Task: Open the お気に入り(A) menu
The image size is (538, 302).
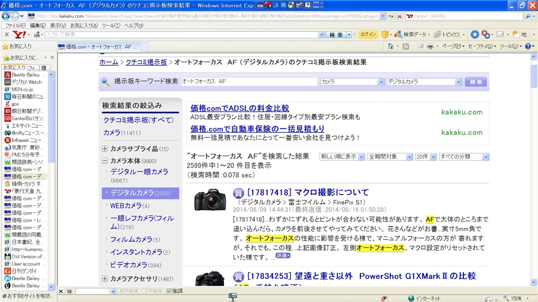Action: click(84, 25)
